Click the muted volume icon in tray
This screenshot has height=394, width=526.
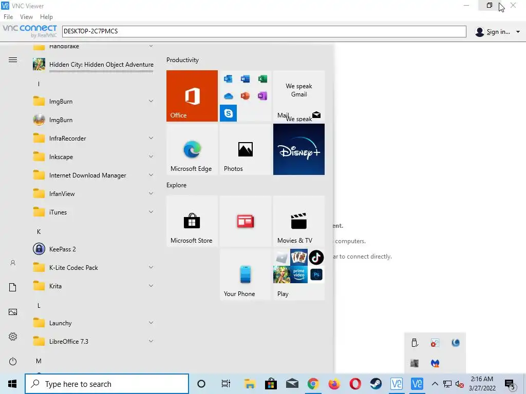[x=460, y=384]
